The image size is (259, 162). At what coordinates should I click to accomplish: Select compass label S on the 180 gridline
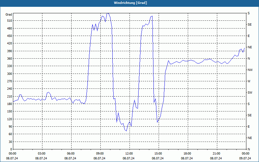(249, 104)
